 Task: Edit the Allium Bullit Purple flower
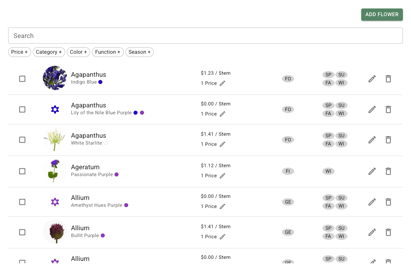[x=372, y=232]
